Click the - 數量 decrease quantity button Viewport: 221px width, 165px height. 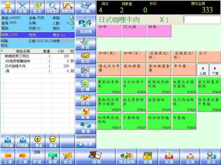53,141
